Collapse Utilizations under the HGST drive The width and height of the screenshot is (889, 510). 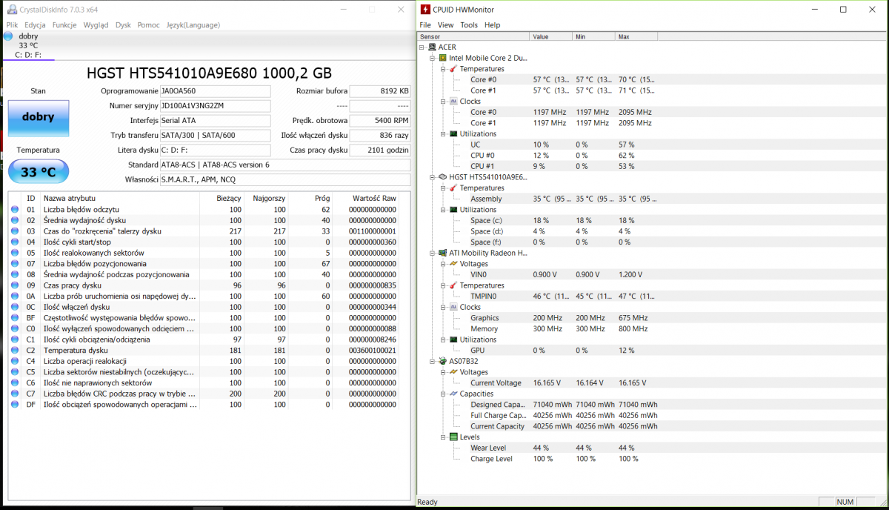[443, 210]
